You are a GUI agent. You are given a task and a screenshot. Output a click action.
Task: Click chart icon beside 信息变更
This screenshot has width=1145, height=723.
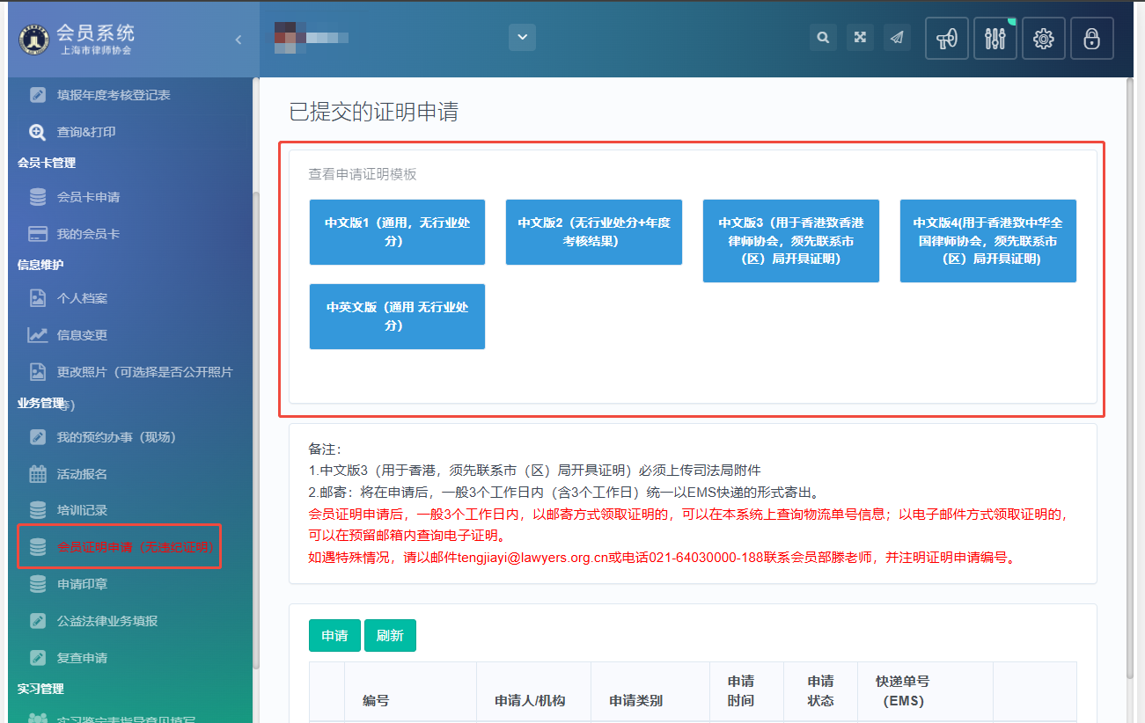coord(38,335)
